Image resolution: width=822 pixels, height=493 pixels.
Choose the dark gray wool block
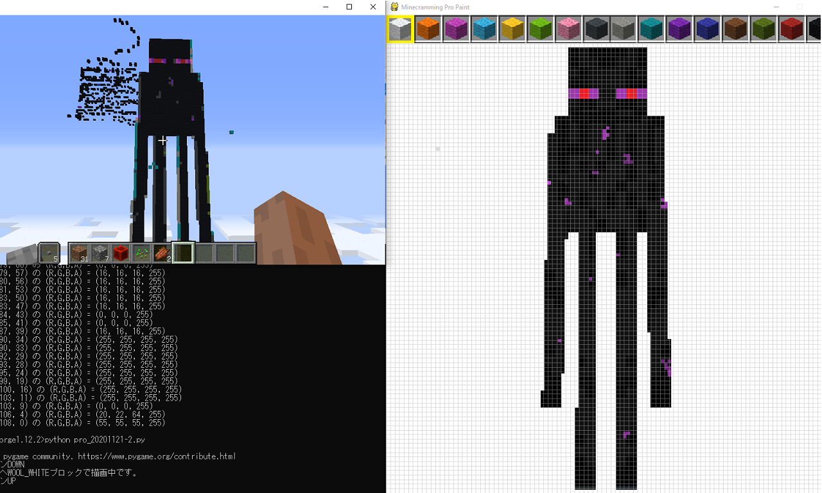pos(597,29)
